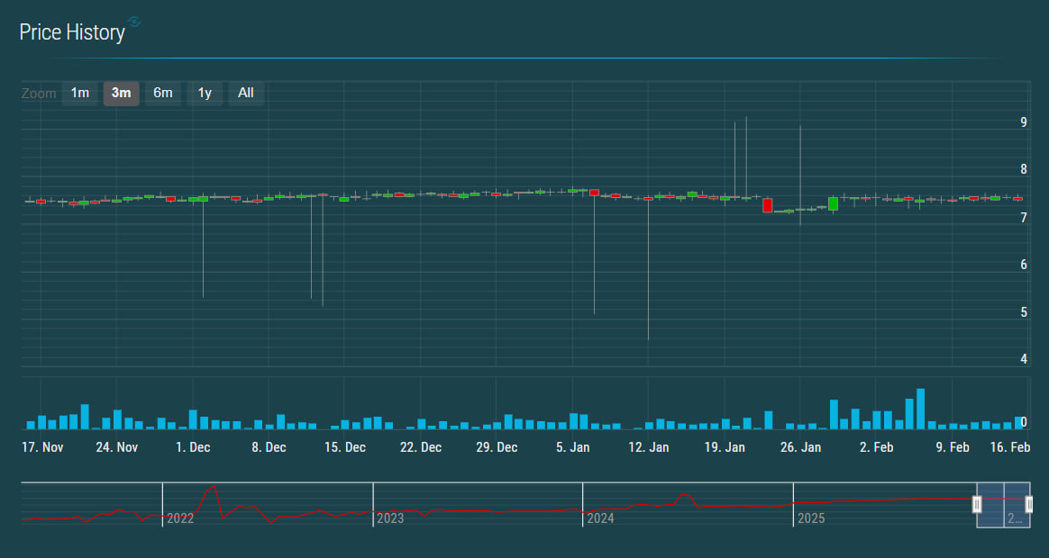Viewport: 1049px width, 558px height.
Task: Click the left navigator range handle
Action: click(977, 505)
